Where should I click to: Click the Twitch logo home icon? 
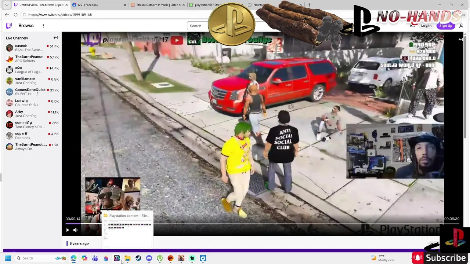9,26
